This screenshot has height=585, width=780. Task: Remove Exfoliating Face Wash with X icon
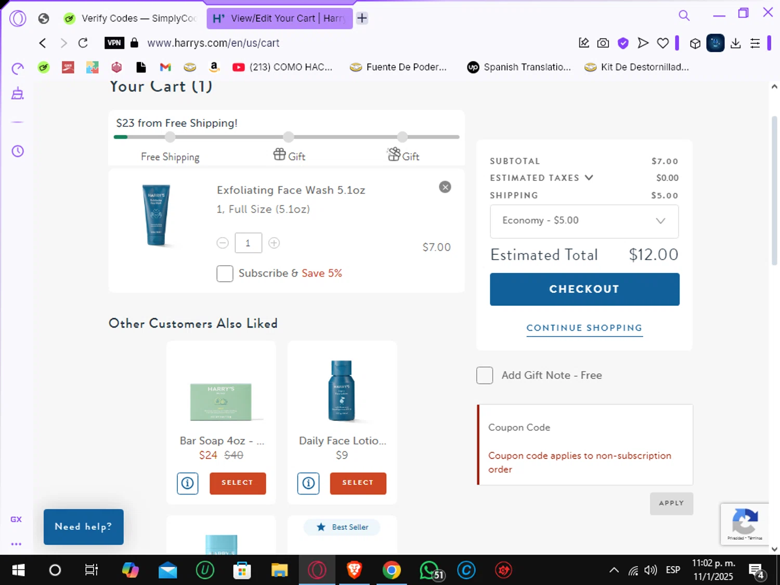pyautogui.click(x=445, y=187)
